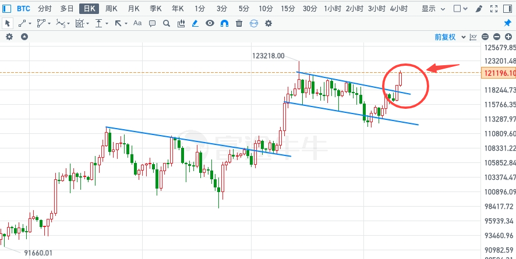Select the wave pattern 1-3 tool
Image resolution: width=516 pixels, height=259 pixels.
pos(61,23)
